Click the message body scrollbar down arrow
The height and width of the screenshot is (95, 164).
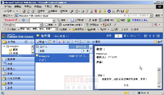pos(159,86)
